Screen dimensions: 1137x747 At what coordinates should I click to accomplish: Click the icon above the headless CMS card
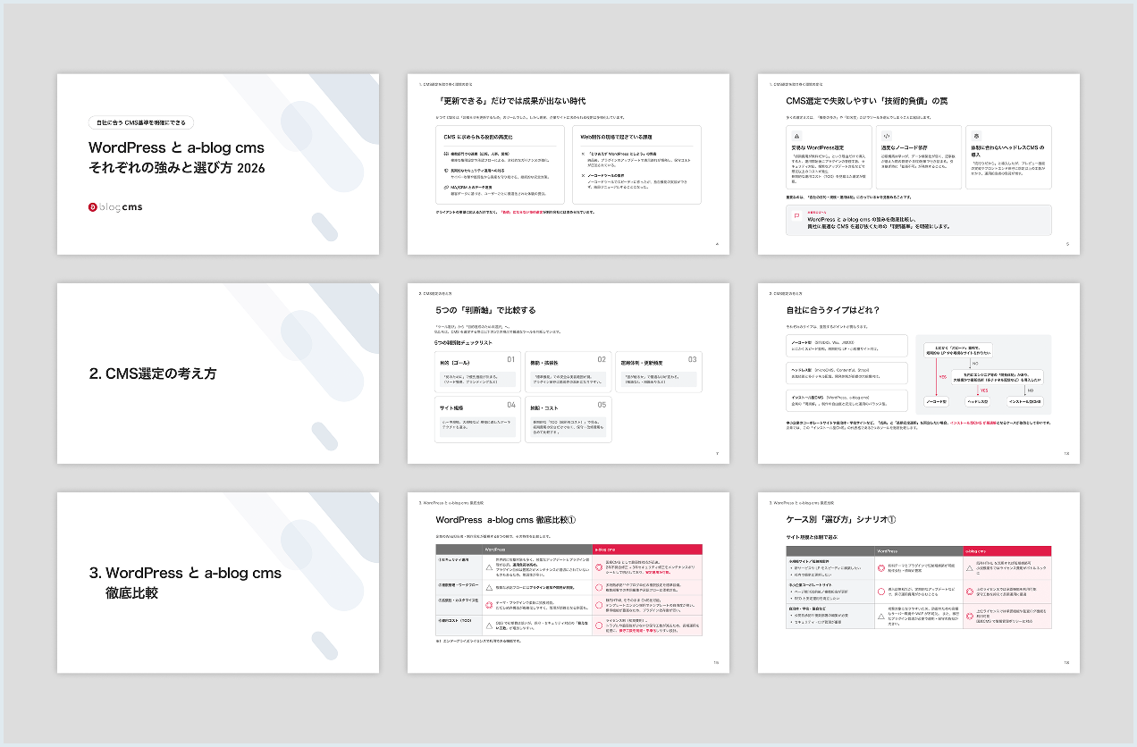tap(975, 135)
